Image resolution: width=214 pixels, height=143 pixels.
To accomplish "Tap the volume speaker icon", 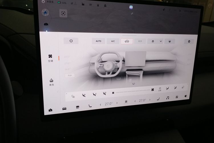I will click(186, 96).
